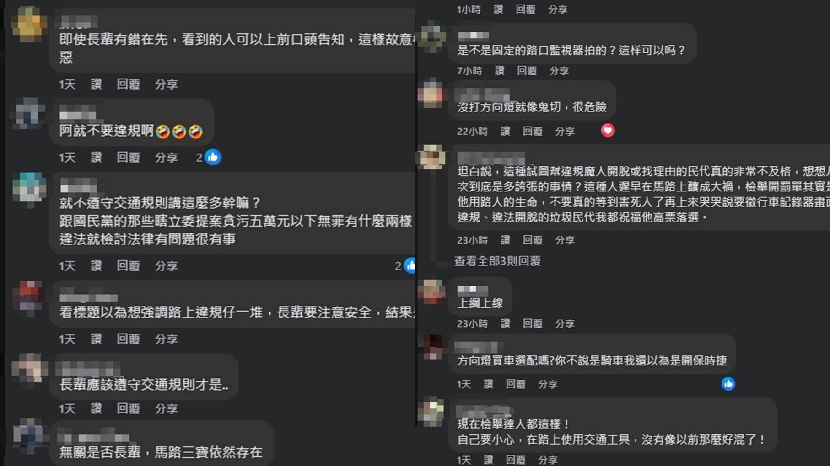Open avatar beside '就不遵守交通規則講這麼多幹嘛'

[29, 187]
